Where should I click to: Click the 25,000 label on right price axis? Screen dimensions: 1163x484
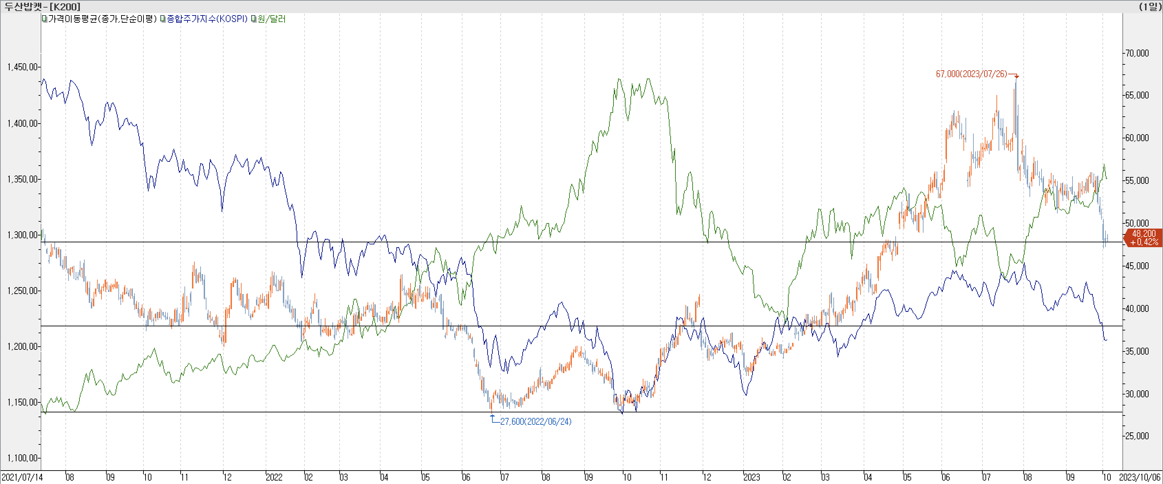pyautogui.click(x=1137, y=436)
